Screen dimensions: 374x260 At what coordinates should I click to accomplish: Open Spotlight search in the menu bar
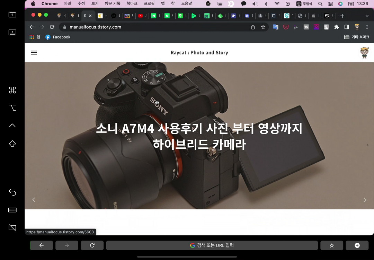tap(320, 3)
